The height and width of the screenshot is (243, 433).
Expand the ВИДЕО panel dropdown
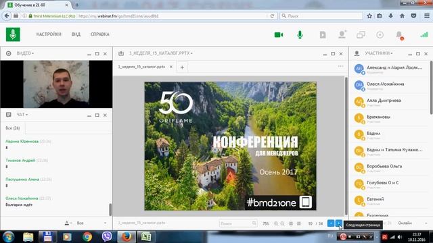pos(25,53)
